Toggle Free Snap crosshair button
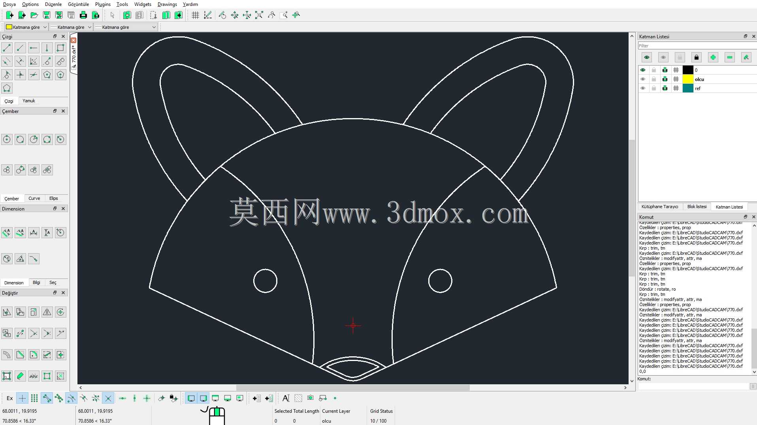757x425 pixels. (22, 398)
